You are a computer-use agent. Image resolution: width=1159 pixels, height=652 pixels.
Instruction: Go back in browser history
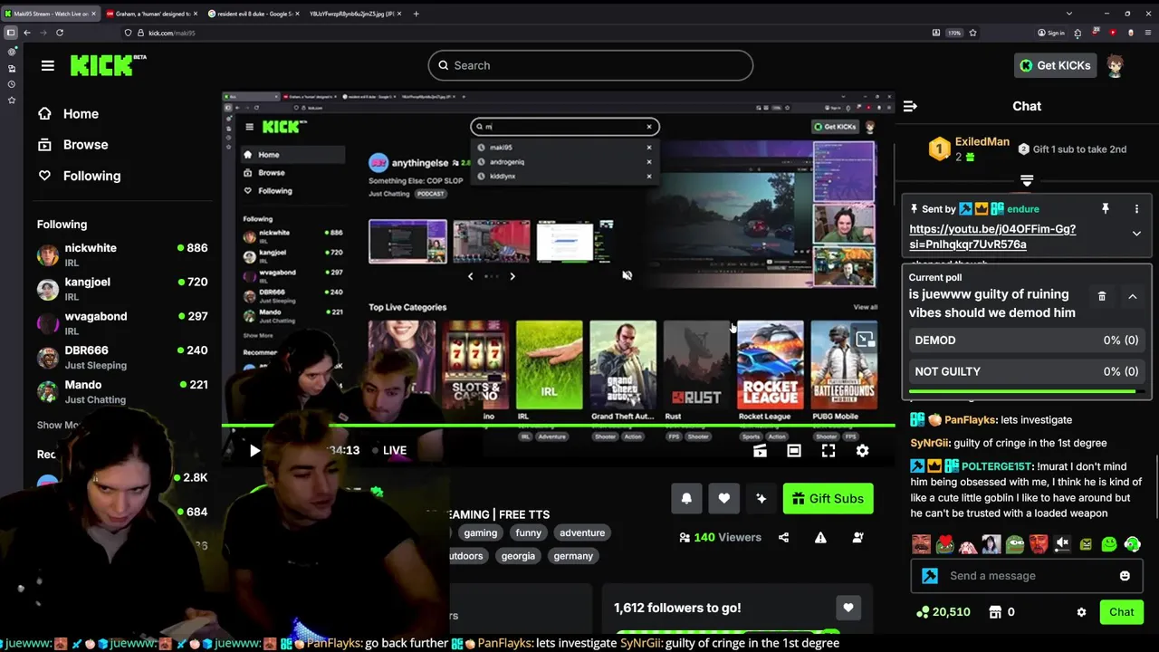[27, 33]
